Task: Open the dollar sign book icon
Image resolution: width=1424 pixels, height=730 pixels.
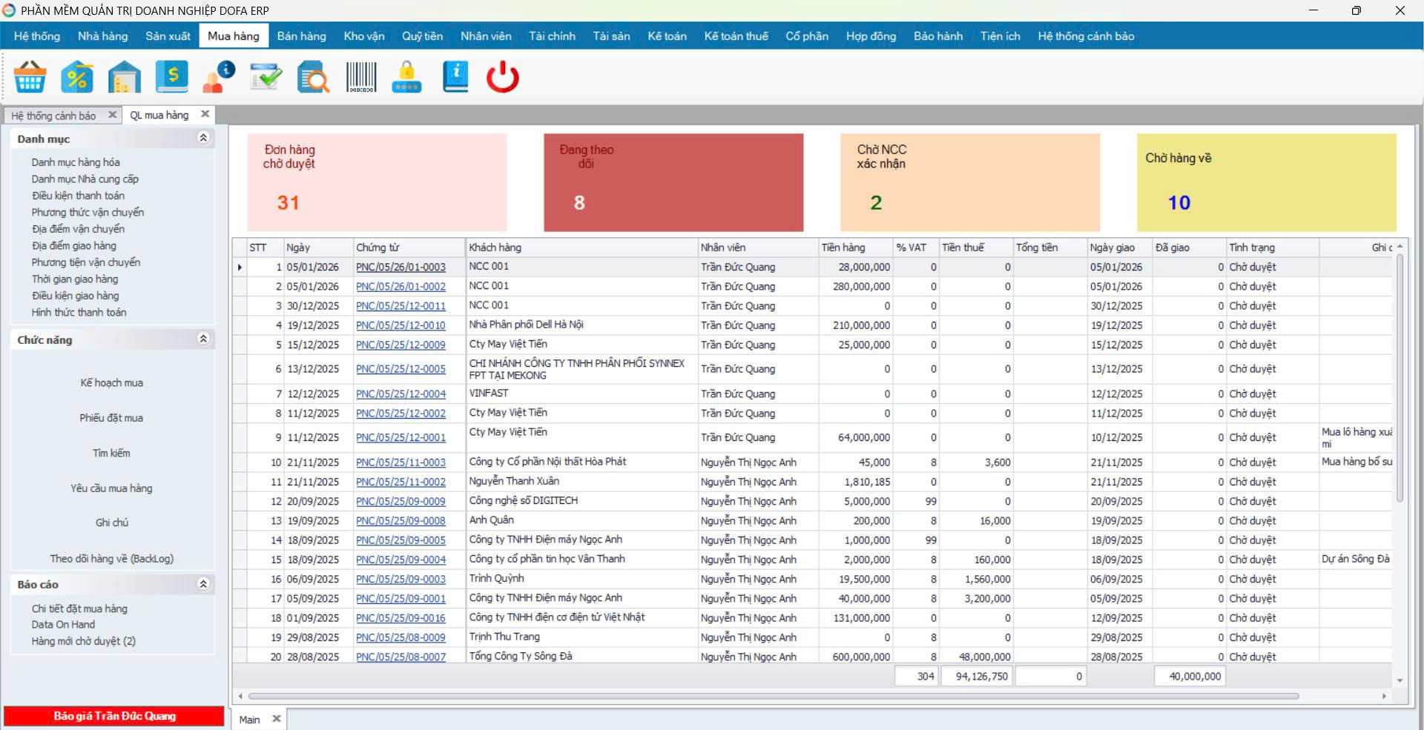Action: (172, 77)
